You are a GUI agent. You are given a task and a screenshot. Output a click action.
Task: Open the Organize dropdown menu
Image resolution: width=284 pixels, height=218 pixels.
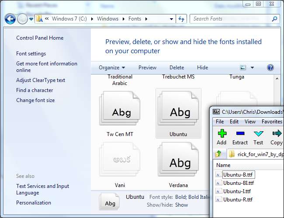(112, 68)
